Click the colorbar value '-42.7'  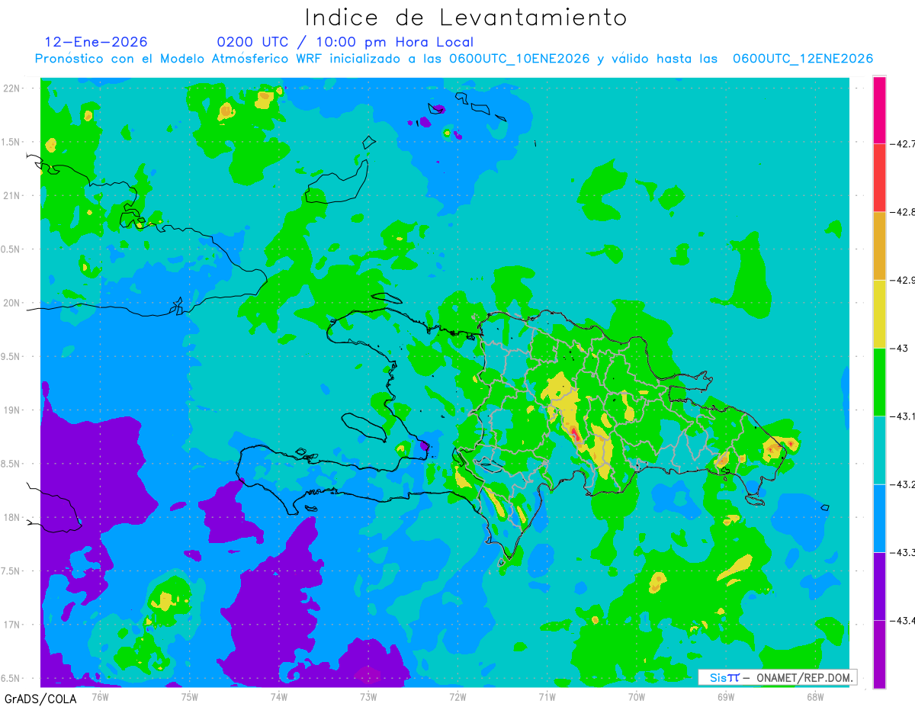pyautogui.click(x=904, y=143)
